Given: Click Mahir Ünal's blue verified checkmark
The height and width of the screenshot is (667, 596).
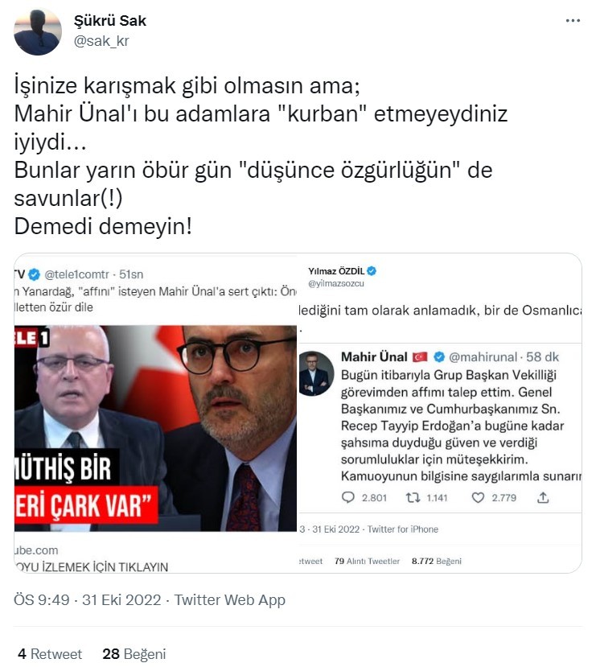Looking at the screenshot, I should tap(438, 357).
